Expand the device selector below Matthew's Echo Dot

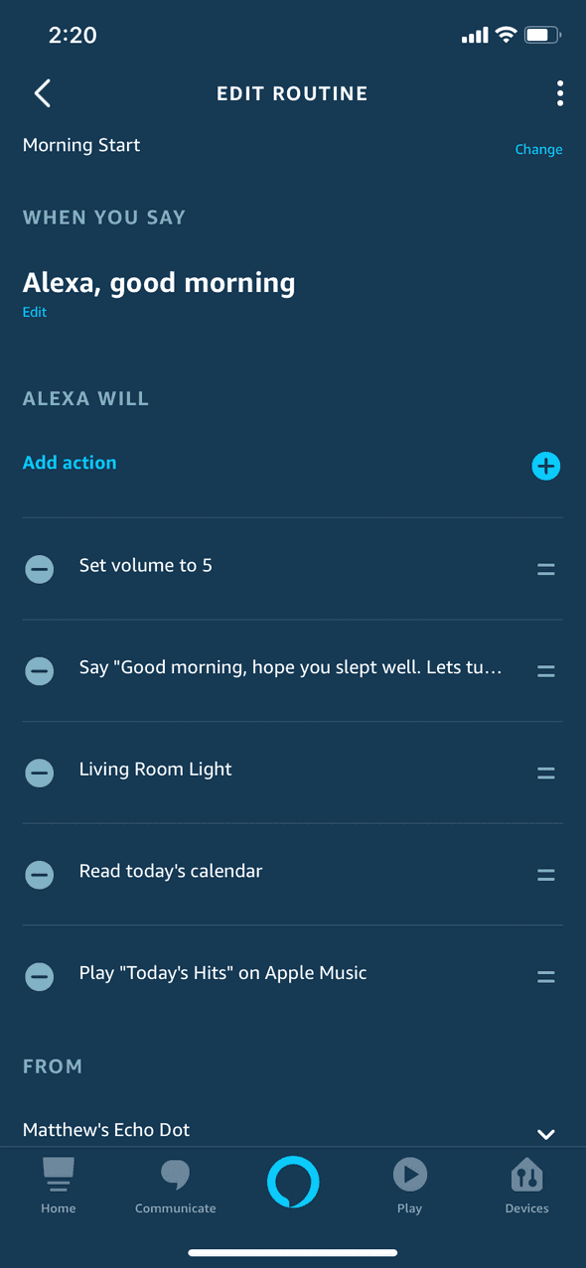point(545,1133)
